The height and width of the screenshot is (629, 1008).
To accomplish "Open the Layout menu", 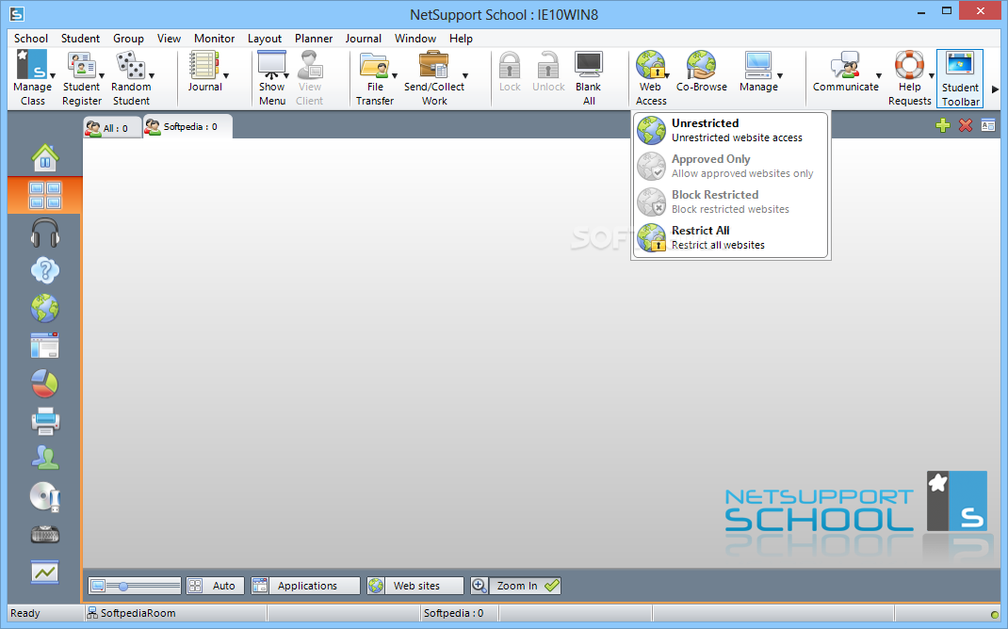I will point(264,39).
